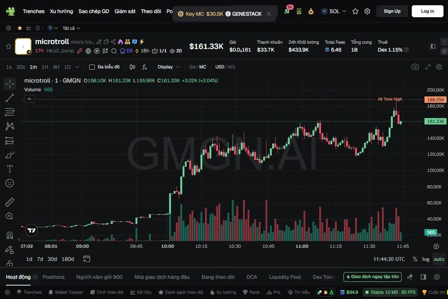Open candlestick chart style selector
The height and width of the screenshot is (299, 448).
coord(132,67)
